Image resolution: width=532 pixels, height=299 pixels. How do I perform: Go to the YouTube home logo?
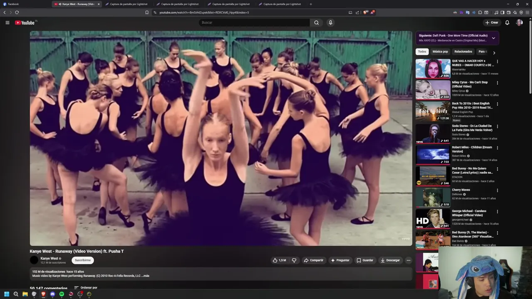26,22
